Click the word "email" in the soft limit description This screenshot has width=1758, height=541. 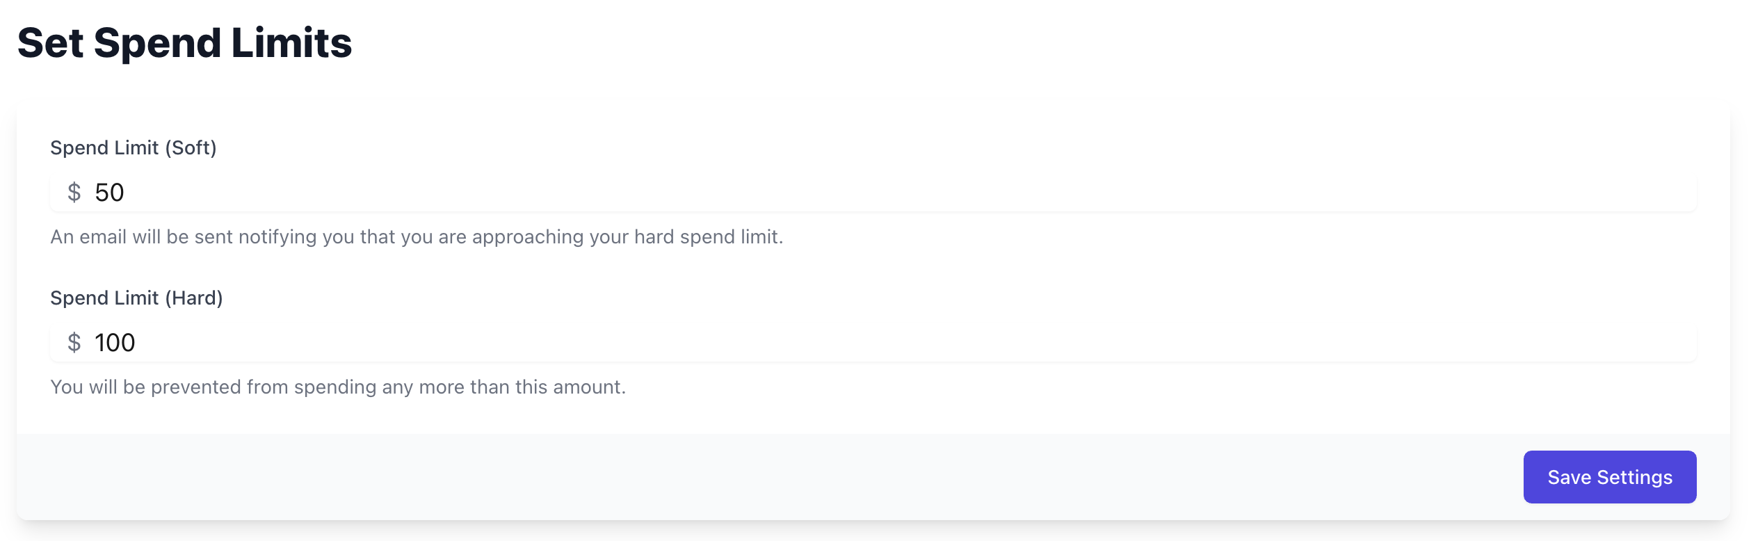click(103, 237)
